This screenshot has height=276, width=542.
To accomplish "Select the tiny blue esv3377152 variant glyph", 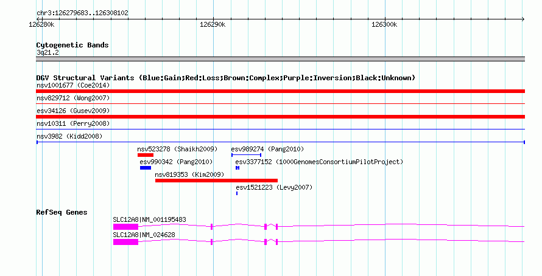I will [x=238, y=168].
